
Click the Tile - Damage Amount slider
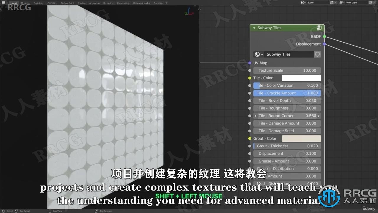pyautogui.click(x=287, y=123)
